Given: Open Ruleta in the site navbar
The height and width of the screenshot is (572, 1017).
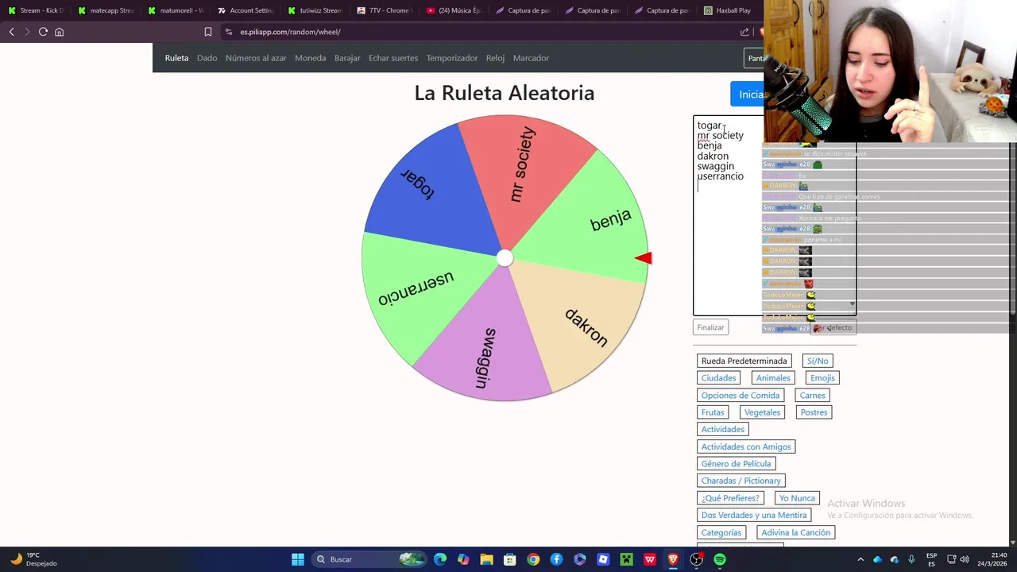Looking at the screenshot, I should click(176, 58).
